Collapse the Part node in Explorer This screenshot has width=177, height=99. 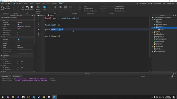[x=154, y=28]
